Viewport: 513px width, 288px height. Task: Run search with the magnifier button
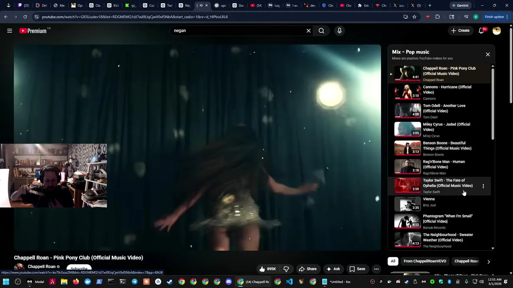pos(321,31)
